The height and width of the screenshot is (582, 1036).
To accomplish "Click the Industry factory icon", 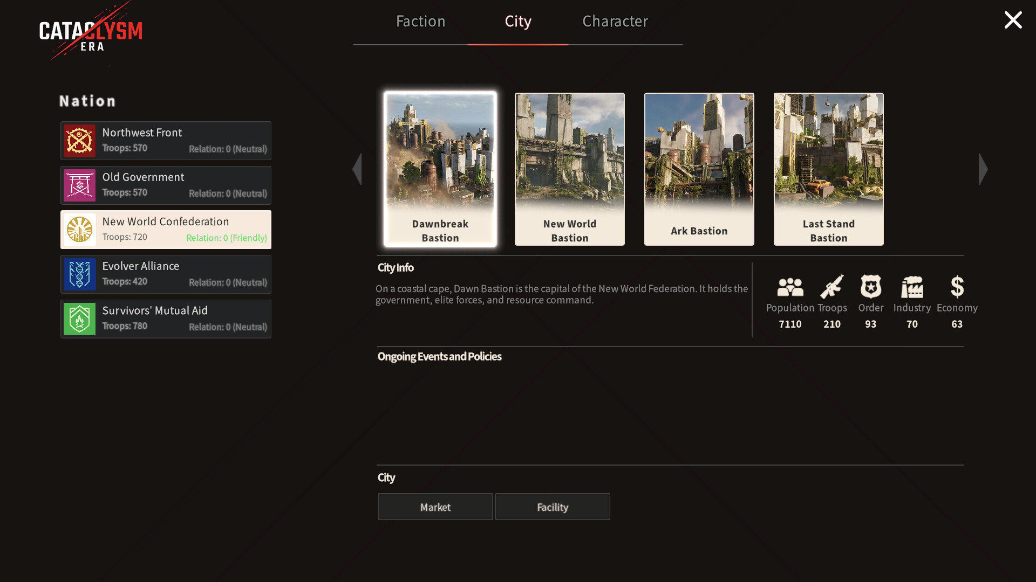I will pyautogui.click(x=912, y=287).
